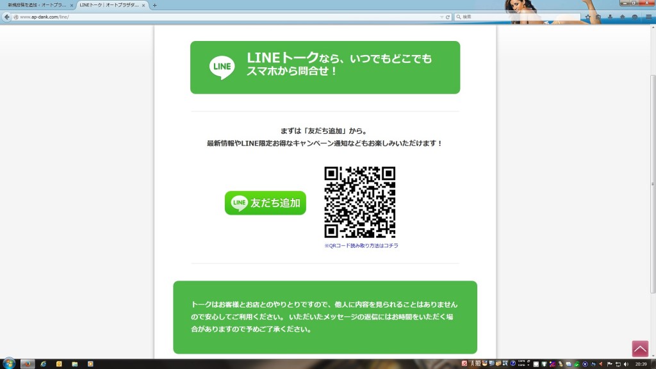Open the Windows Start orb
This screenshot has width=656, height=369.
pos(9,364)
